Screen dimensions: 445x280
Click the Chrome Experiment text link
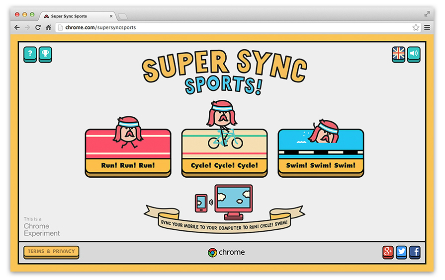(x=42, y=226)
